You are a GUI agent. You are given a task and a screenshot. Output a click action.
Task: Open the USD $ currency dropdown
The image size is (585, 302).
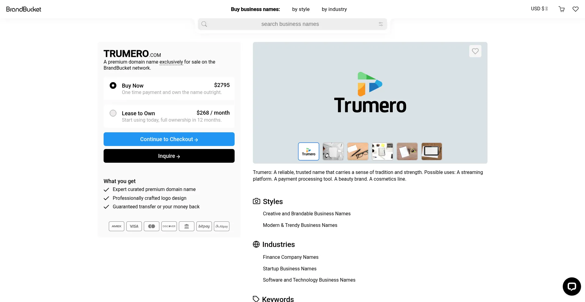coord(539,9)
